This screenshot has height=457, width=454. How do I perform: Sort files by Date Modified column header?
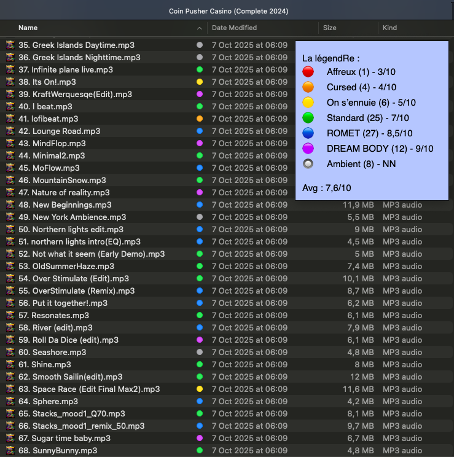(x=234, y=28)
